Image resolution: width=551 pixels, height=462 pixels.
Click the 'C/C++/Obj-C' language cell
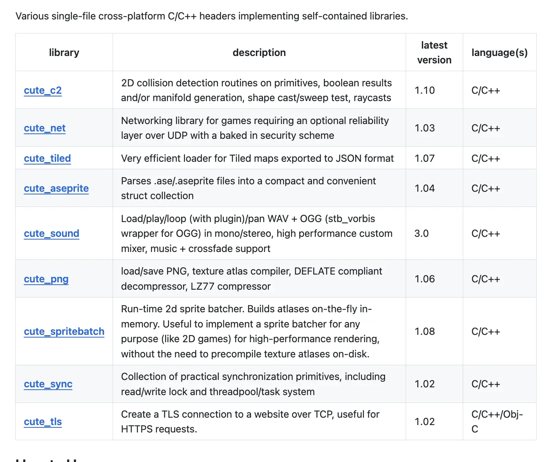(500, 422)
